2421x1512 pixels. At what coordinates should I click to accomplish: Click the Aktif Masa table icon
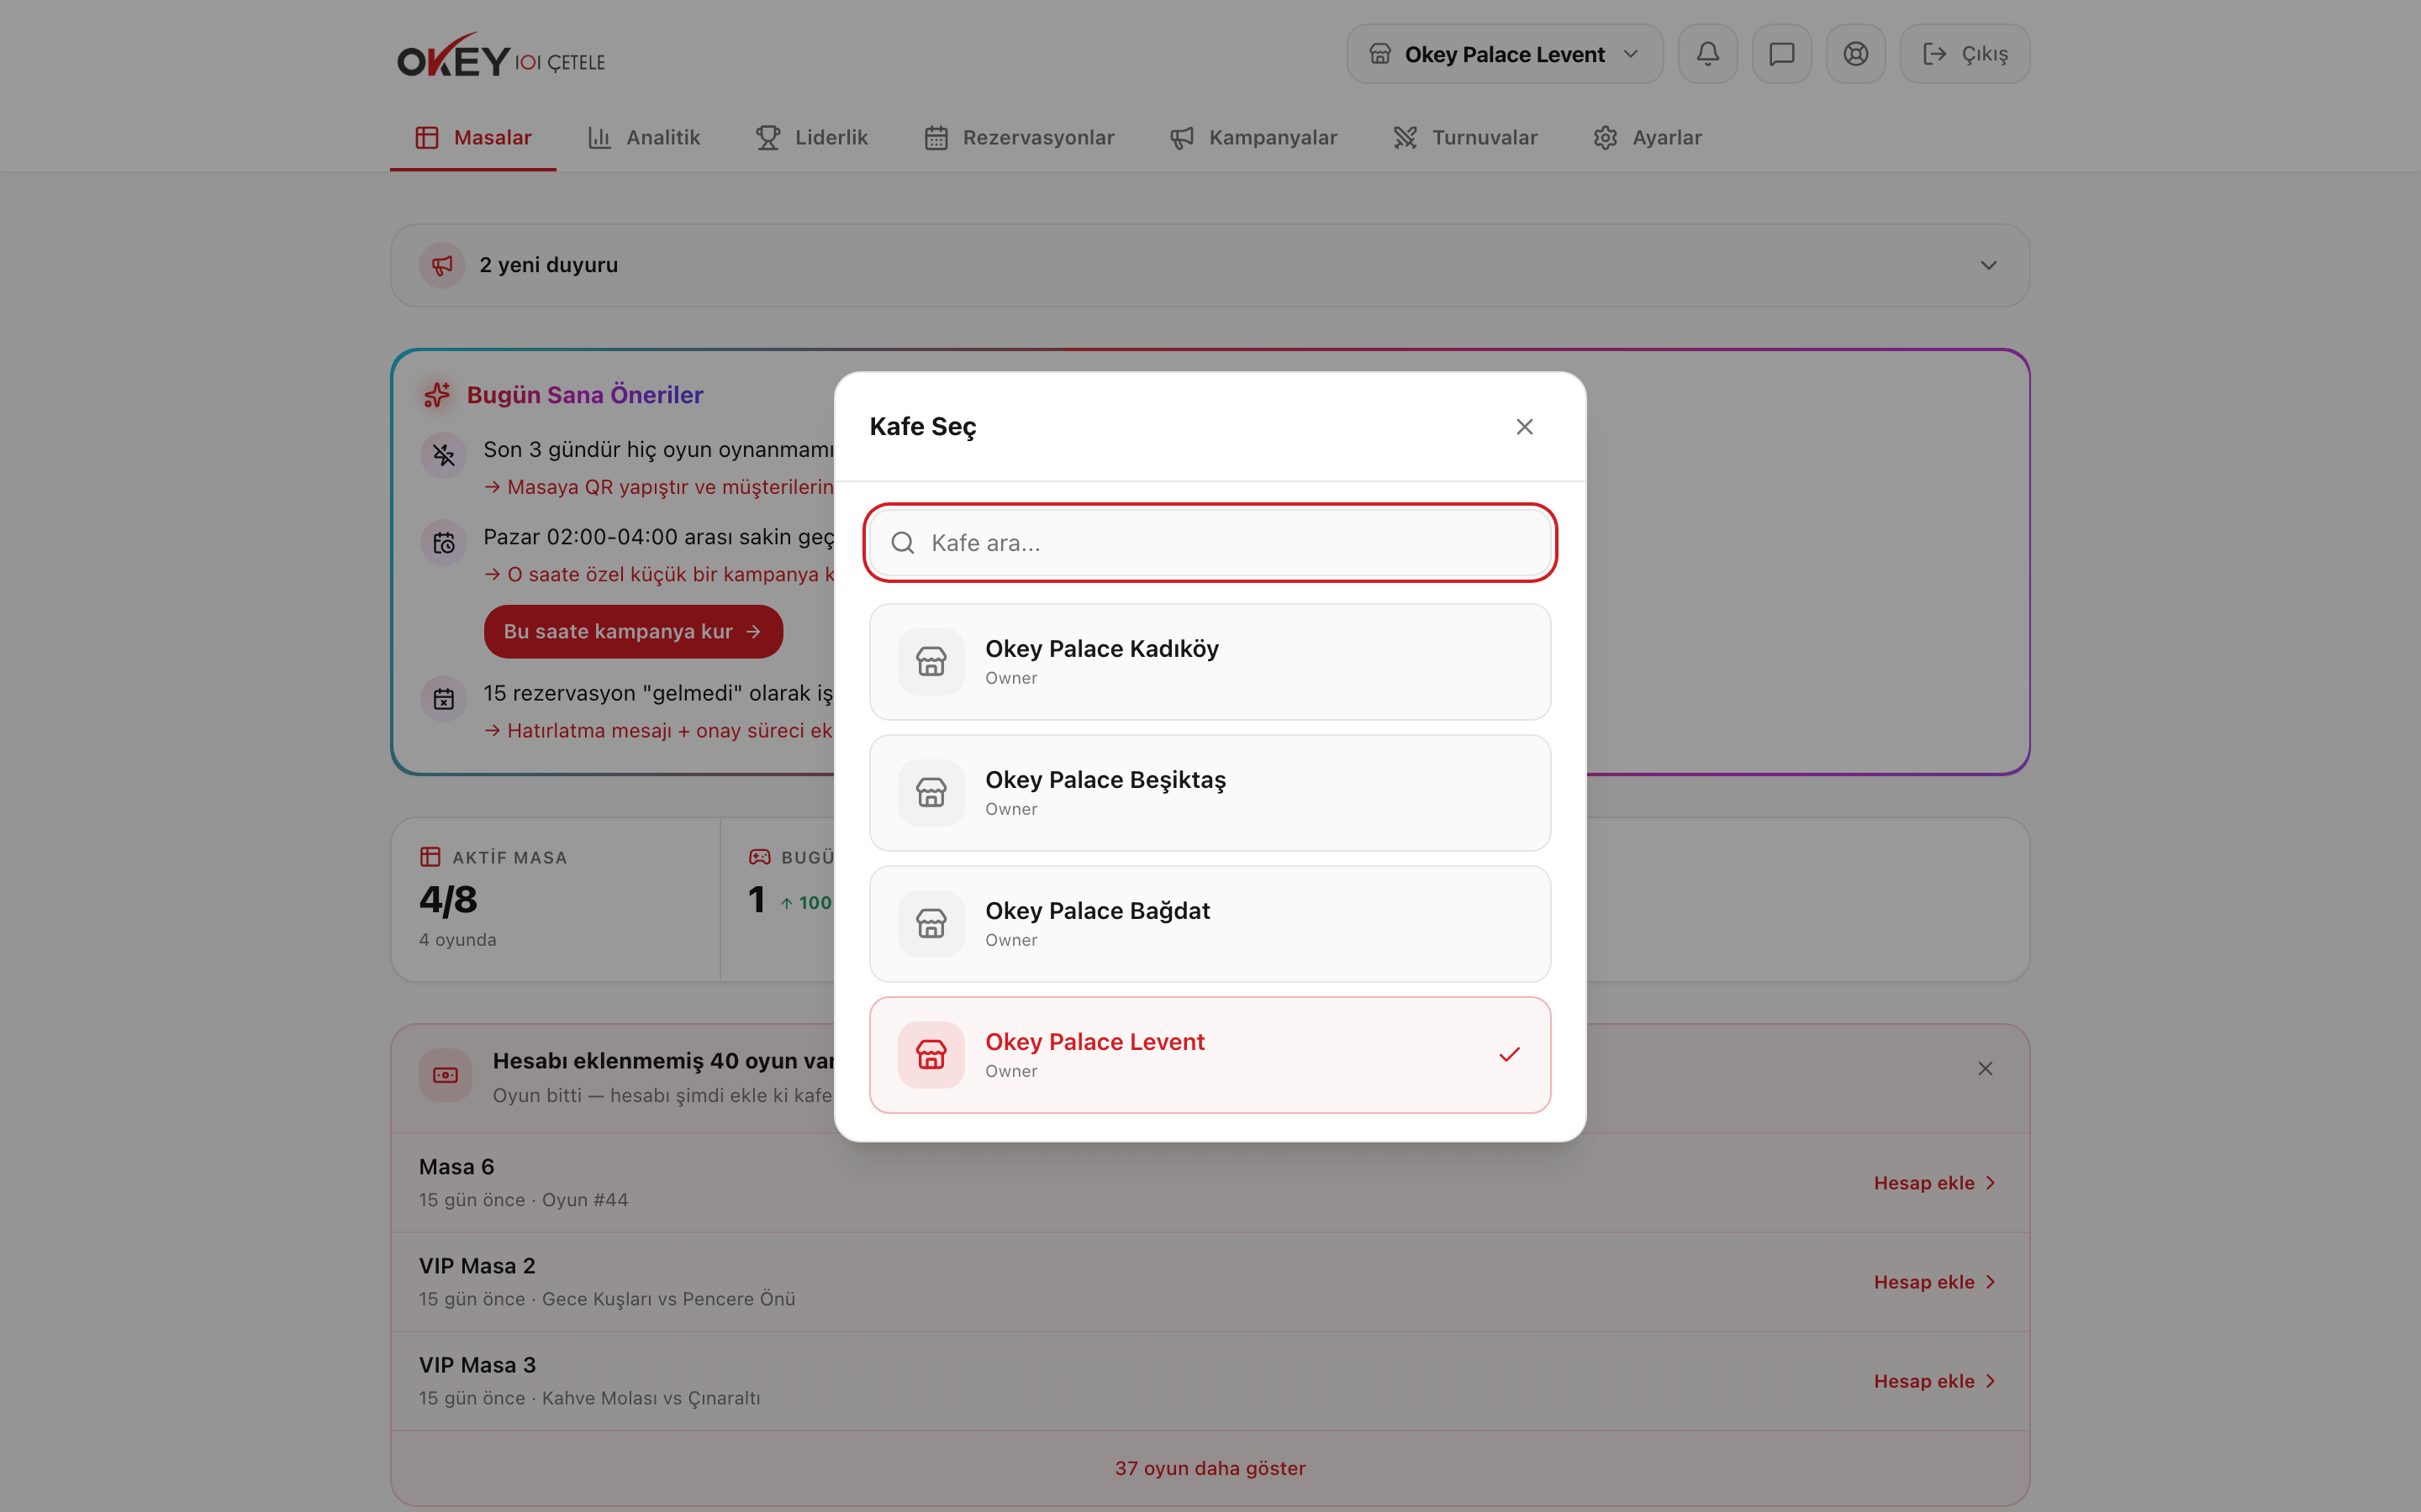click(430, 857)
